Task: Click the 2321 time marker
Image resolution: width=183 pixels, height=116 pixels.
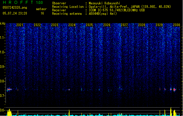Action: click(20, 25)
